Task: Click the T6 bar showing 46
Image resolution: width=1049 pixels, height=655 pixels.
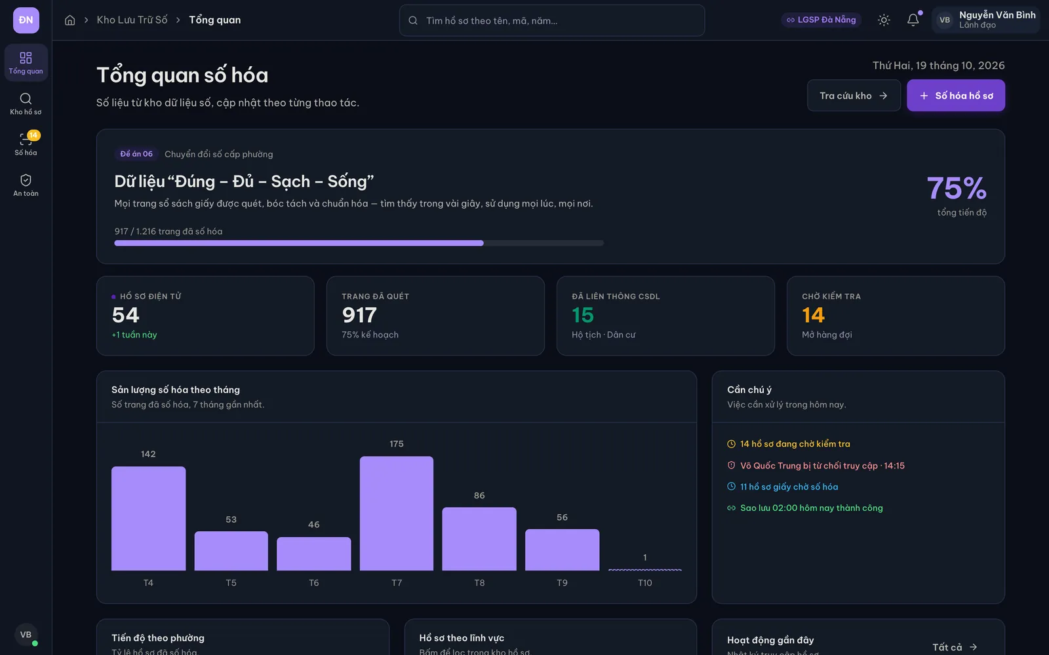Action: click(314, 553)
